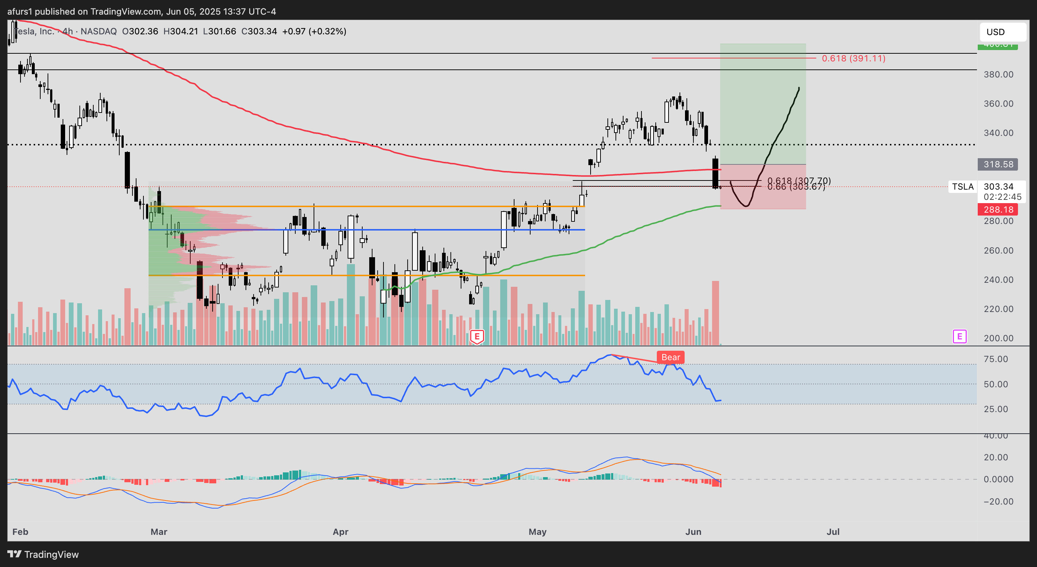Click the TSLA symbol price tag

(962, 186)
